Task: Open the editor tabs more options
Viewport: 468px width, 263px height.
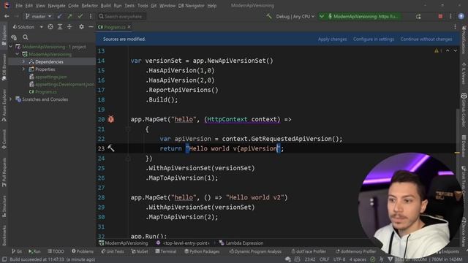Action: point(455,27)
